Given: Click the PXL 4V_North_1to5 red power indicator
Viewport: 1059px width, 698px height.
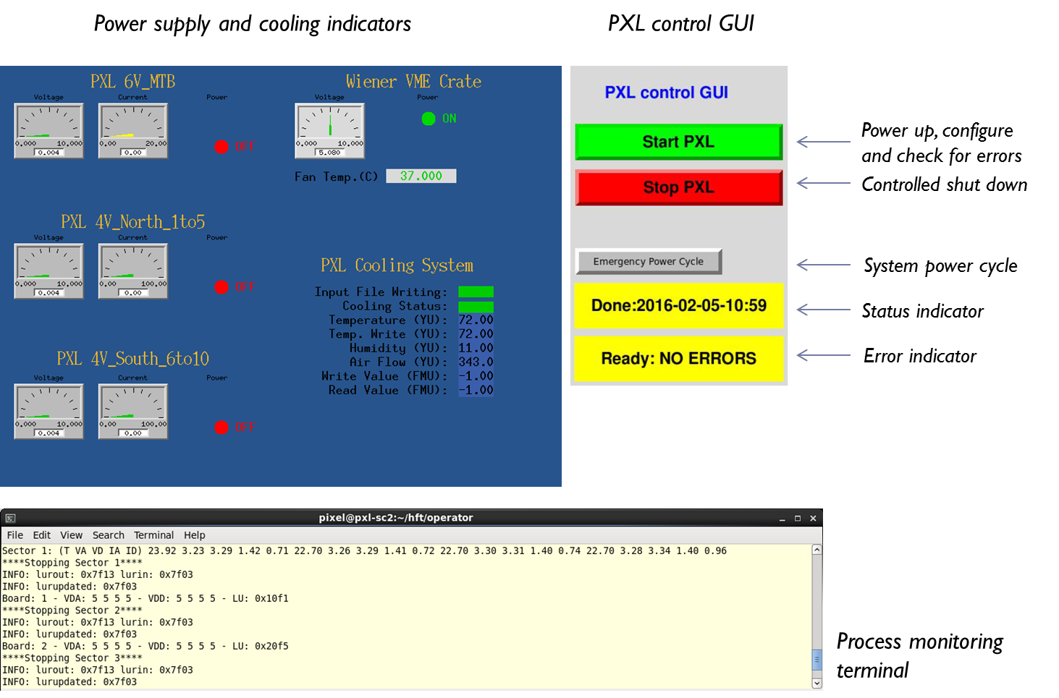Looking at the screenshot, I should click(x=221, y=287).
